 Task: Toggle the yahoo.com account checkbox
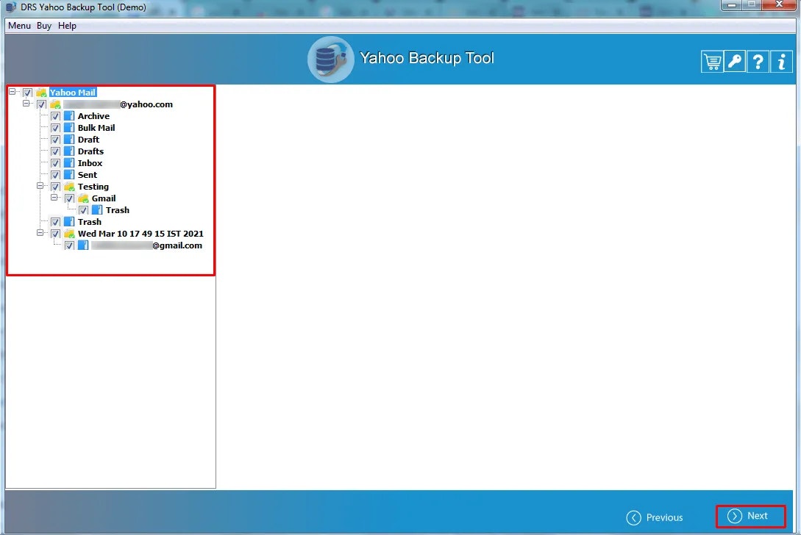point(41,104)
